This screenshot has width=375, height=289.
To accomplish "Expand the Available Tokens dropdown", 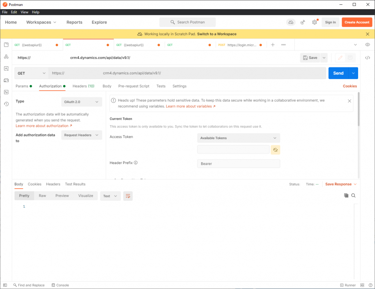I will tap(238, 138).
